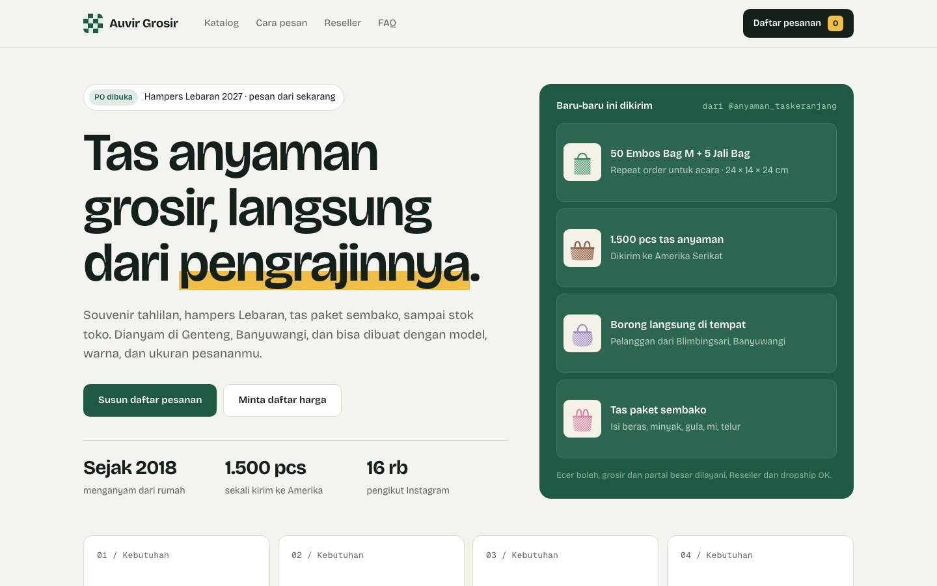Image resolution: width=937 pixels, height=586 pixels.
Task: Select the Borong langsung di tempat title
Action: coord(678,325)
